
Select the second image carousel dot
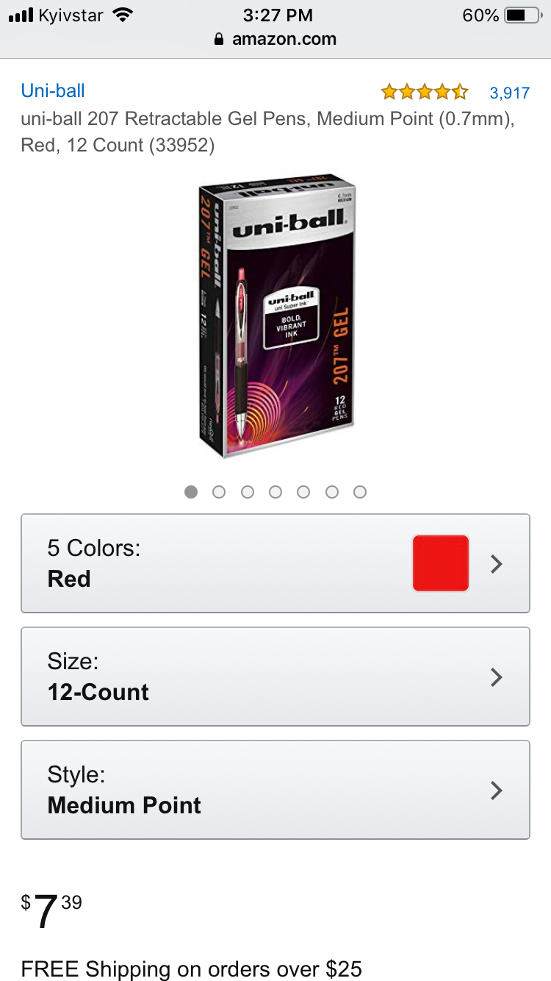coord(219,492)
